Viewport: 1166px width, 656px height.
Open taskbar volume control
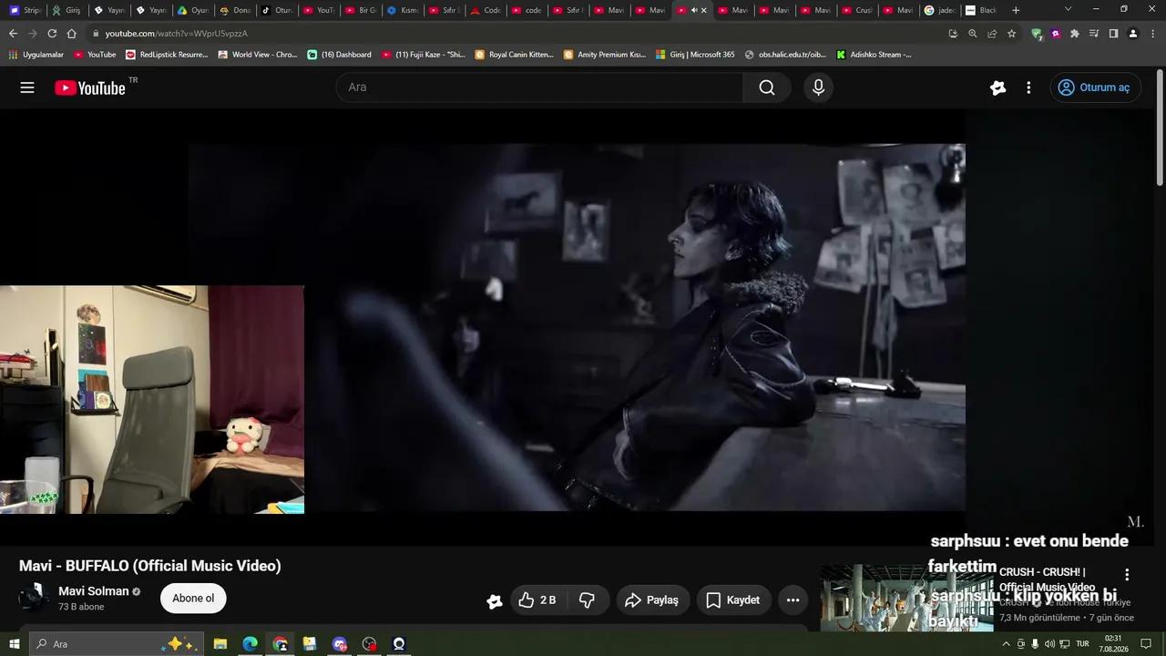[x=1049, y=644]
